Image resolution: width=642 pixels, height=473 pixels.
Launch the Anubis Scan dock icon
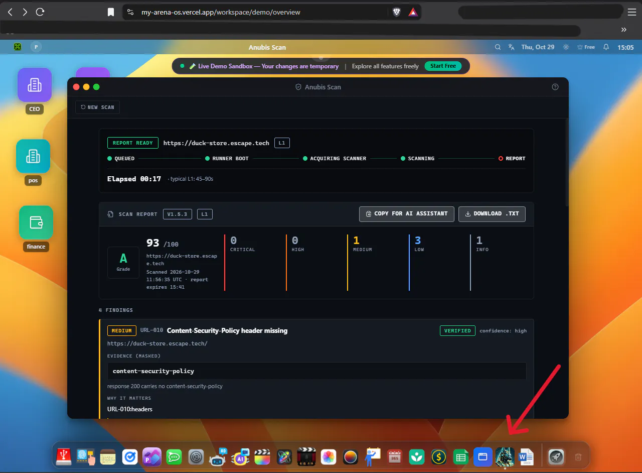pos(505,457)
